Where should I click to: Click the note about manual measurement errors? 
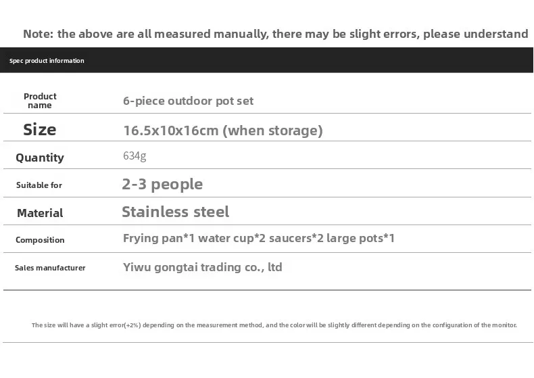click(x=276, y=34)
